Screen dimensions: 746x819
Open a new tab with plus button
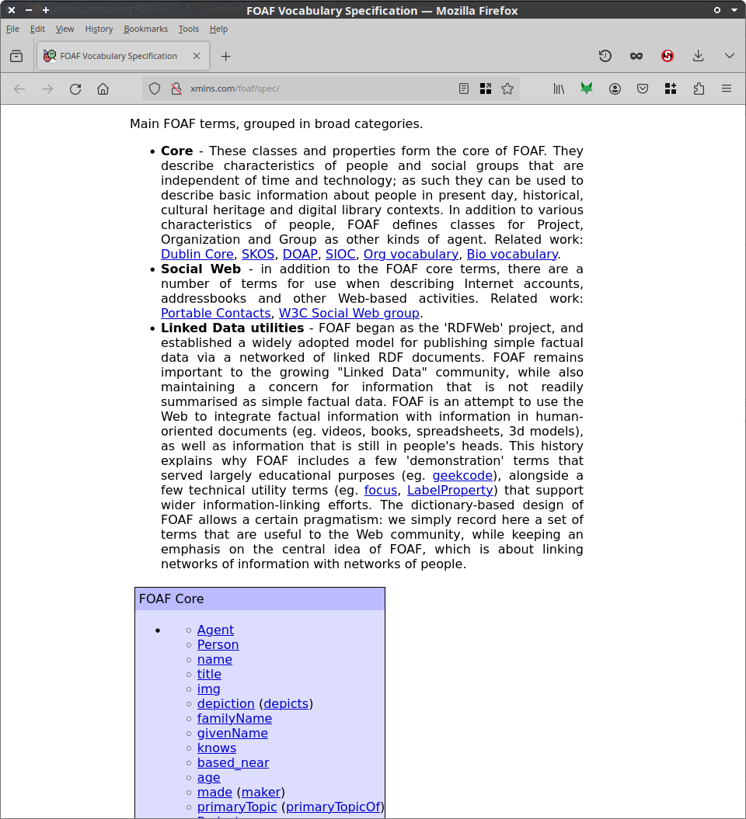[x=225, y=56]
